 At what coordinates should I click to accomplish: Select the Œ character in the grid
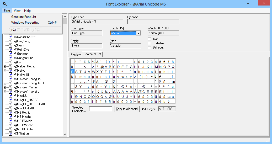point(106,82)
